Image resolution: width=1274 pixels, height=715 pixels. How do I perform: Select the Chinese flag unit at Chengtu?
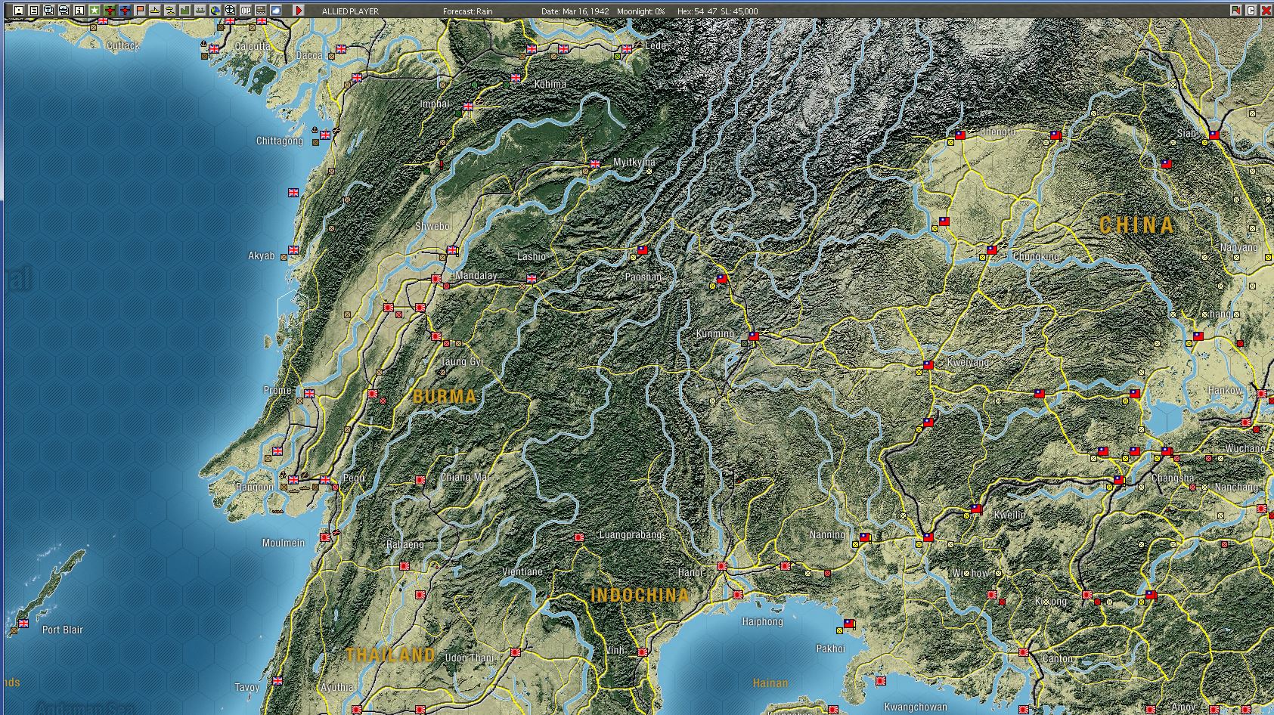pos(960,135)
